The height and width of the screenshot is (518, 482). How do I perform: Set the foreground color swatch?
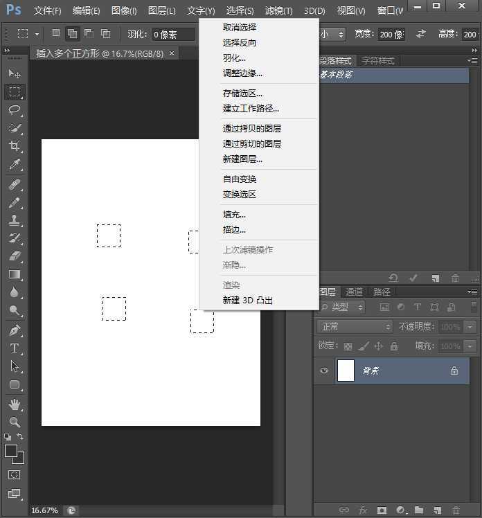[x=11, y=451]
